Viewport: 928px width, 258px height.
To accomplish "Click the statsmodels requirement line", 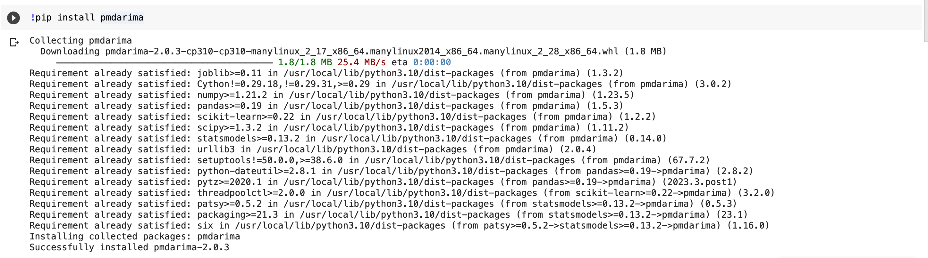I will (348, 139).
